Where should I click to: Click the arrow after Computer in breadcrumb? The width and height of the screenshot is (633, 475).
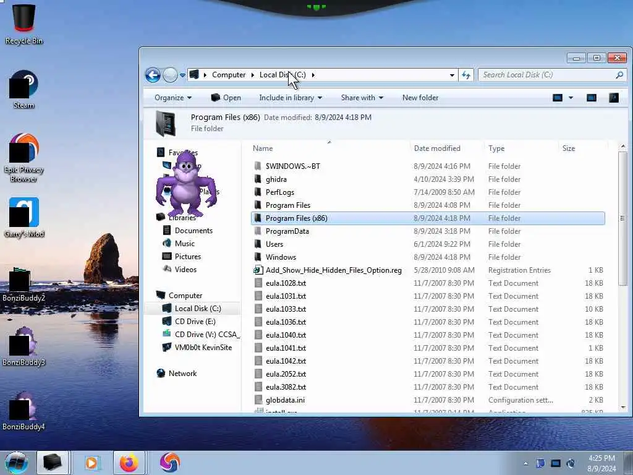253,75
